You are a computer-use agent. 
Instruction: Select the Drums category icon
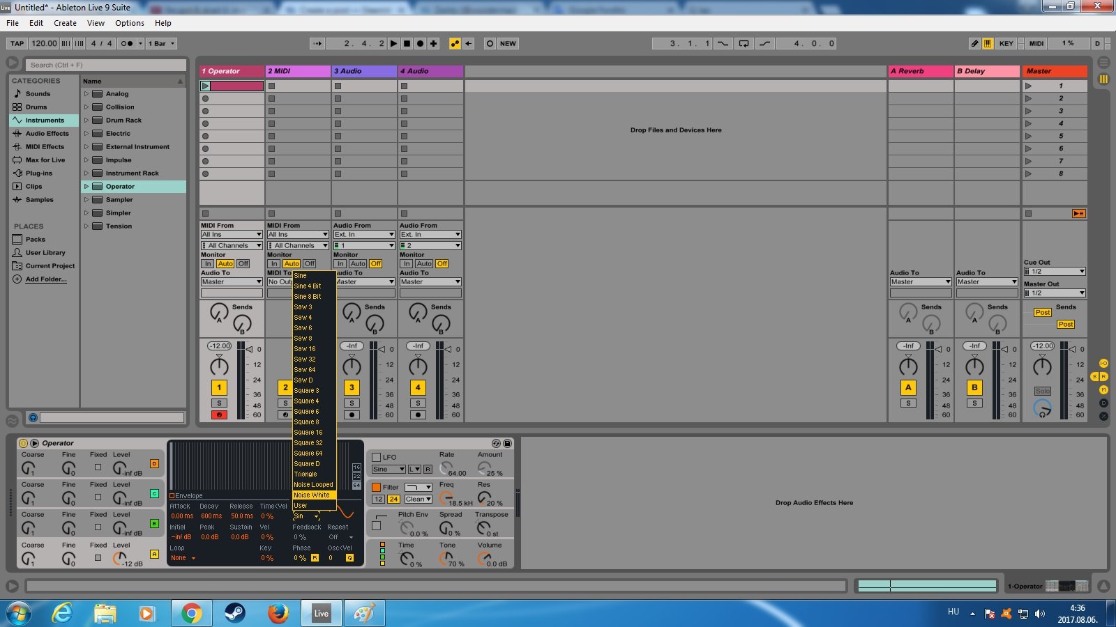(x=17, y=107)
